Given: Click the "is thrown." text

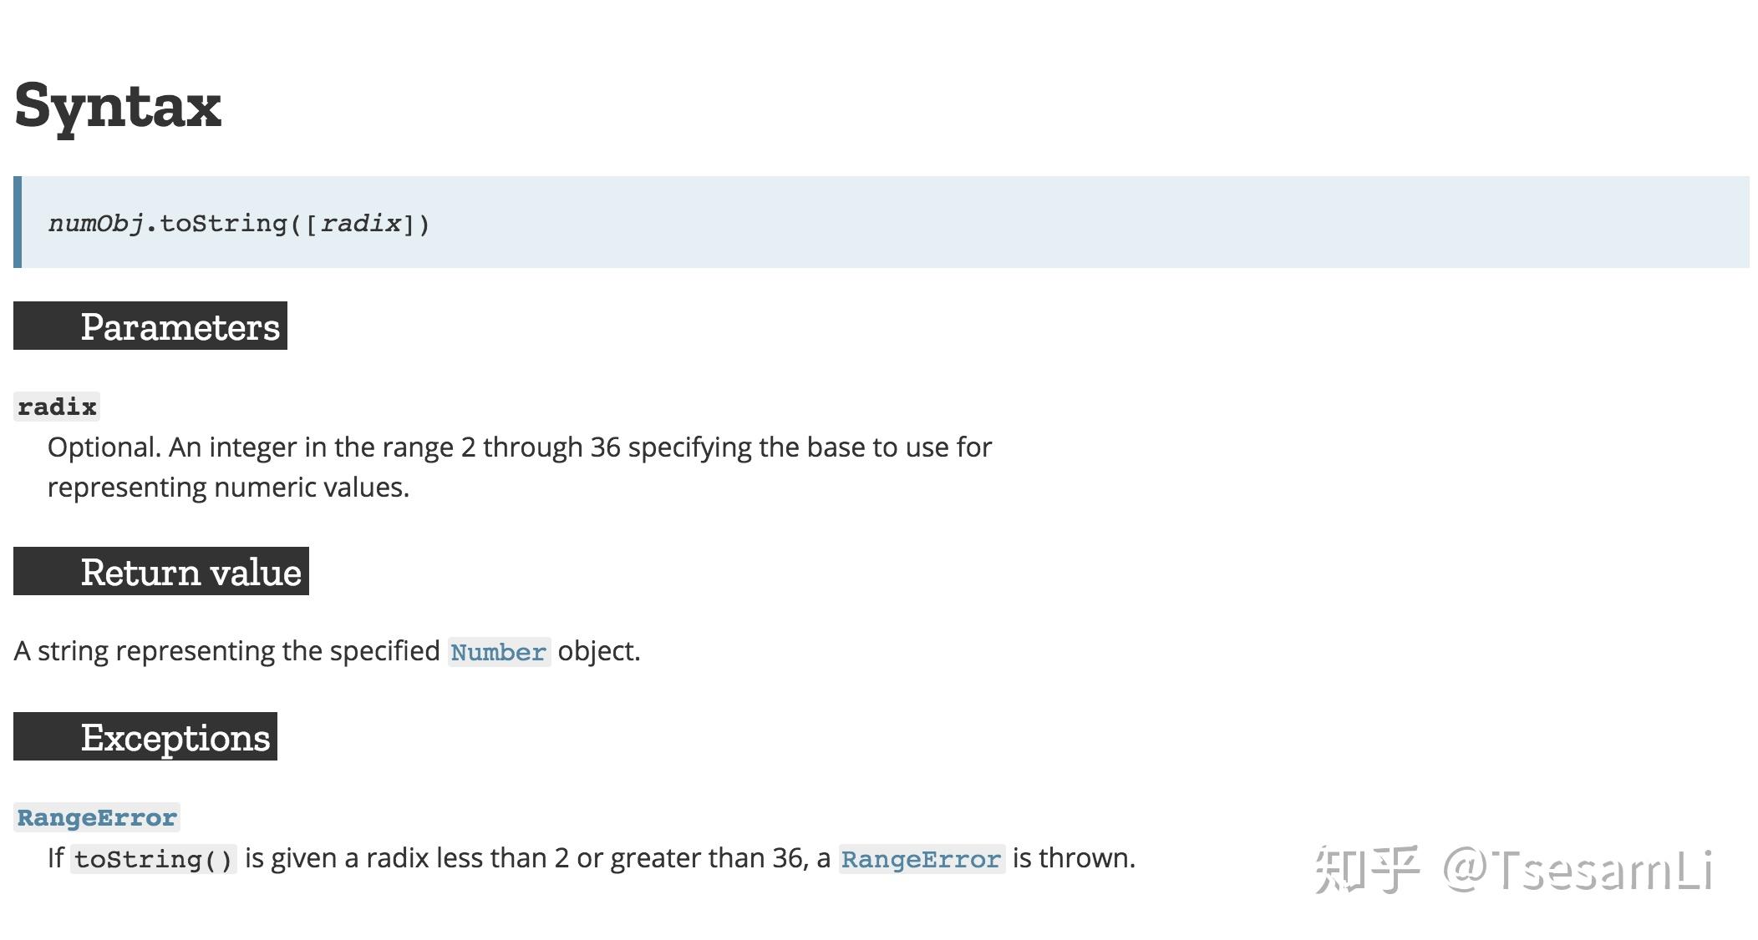Looking at the screenshot, I should coord(1074,858).
